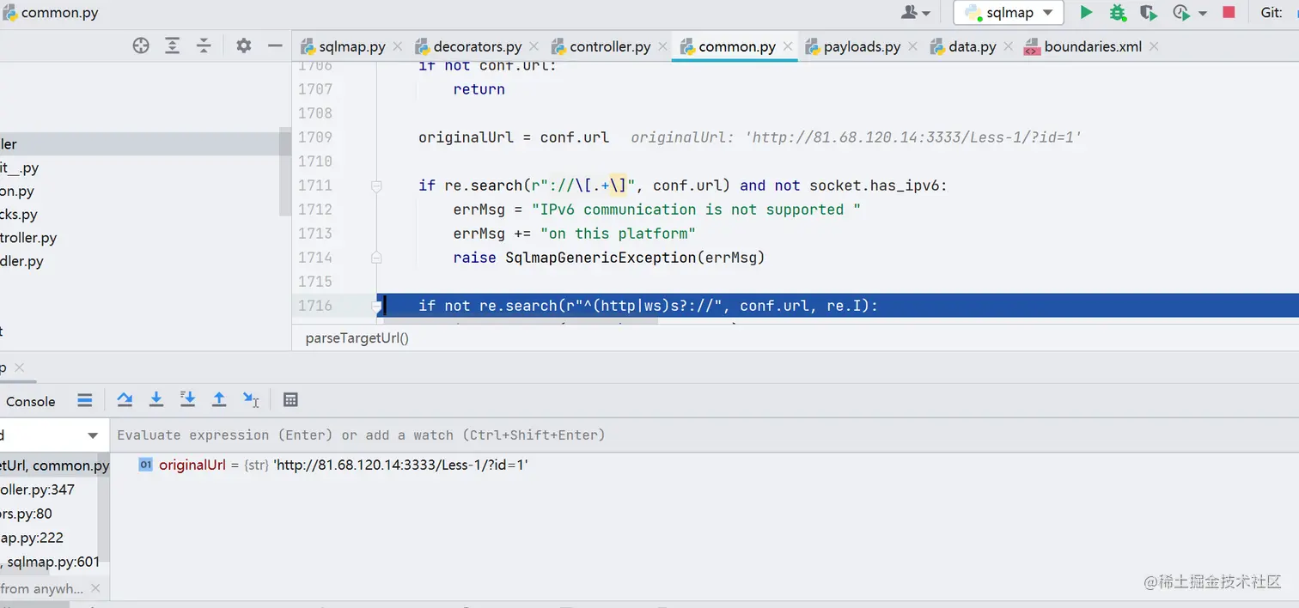The width and height of the screenshot is (1299, 608).
Task: Click the Run to Cursor icon
Action: click(251, 399)
